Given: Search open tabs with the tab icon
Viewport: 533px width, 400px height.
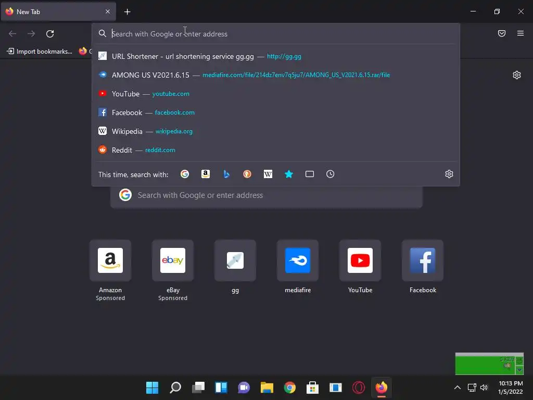Looking at the screenshot, I should pyautogui.click(x=309, y=174).
